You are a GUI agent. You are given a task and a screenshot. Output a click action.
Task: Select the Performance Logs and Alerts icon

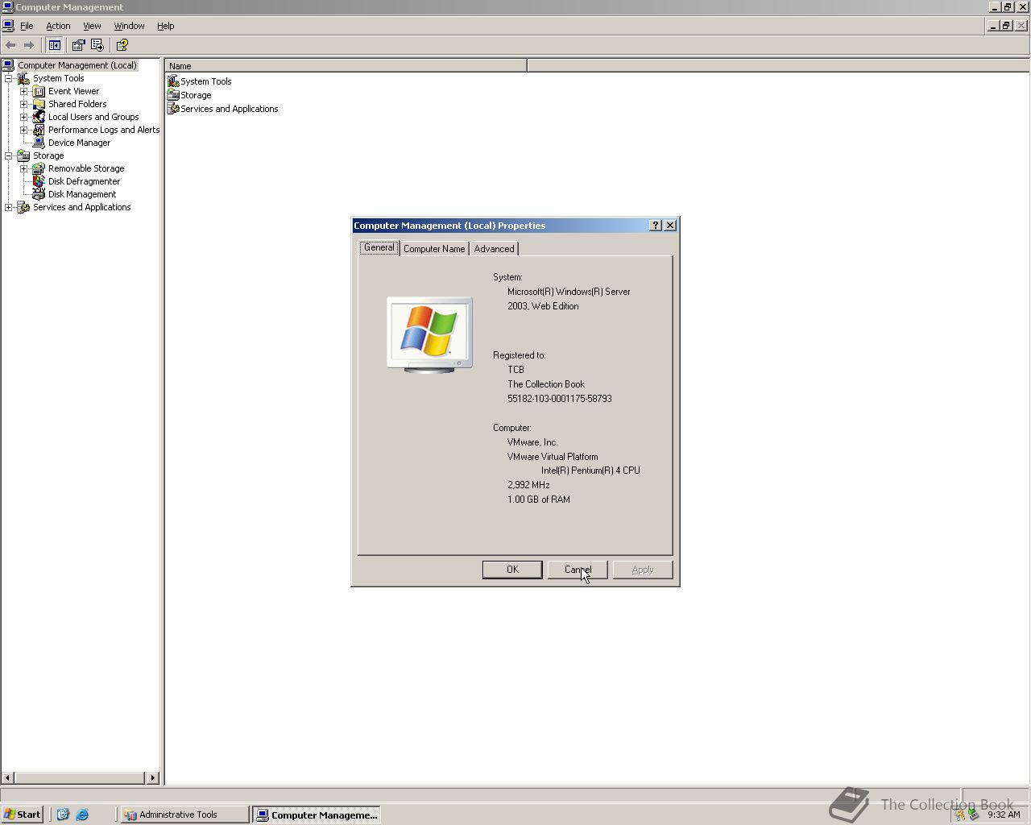[39, 130]
